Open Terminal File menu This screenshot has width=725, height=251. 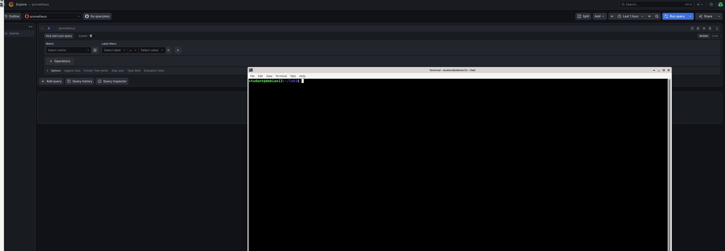[252, 76]
